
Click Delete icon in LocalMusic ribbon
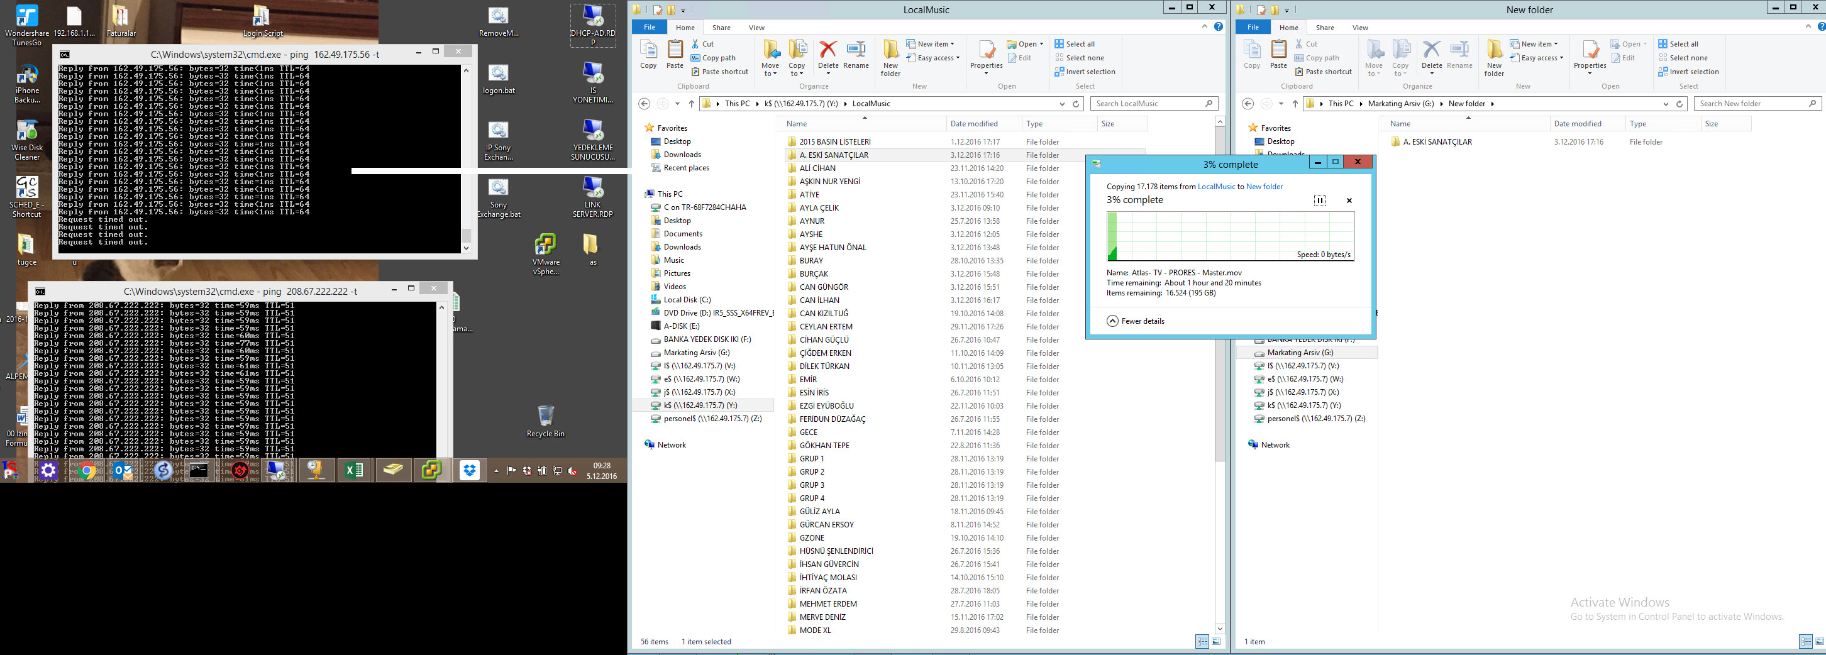pos(827,55)
